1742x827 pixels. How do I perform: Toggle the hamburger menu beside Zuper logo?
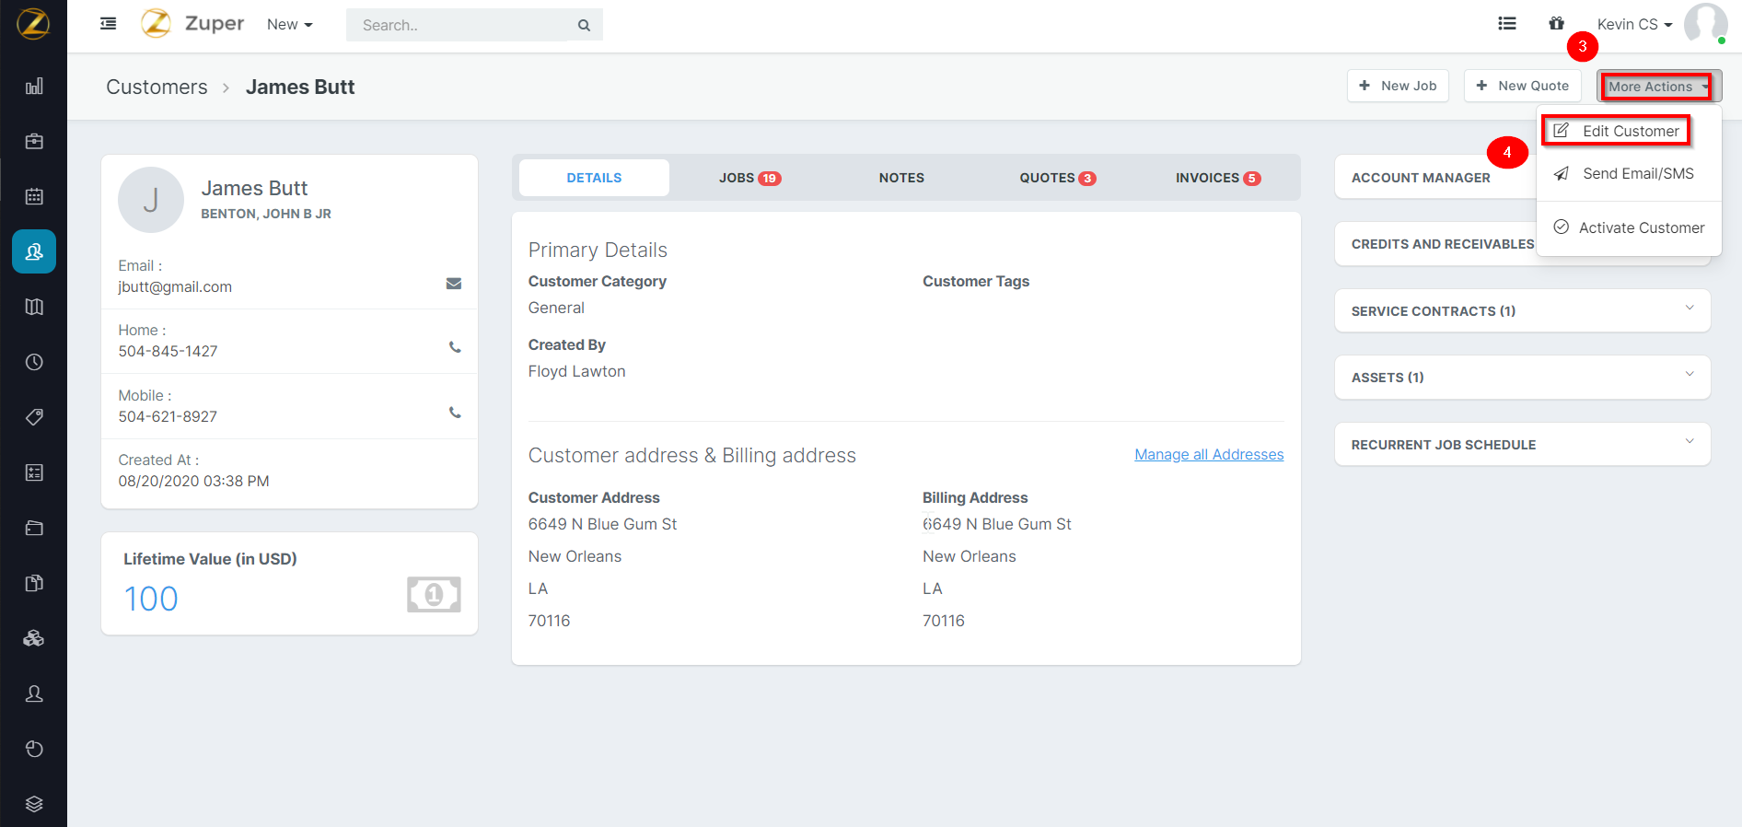pyautogui.click(x=108, y=24)
